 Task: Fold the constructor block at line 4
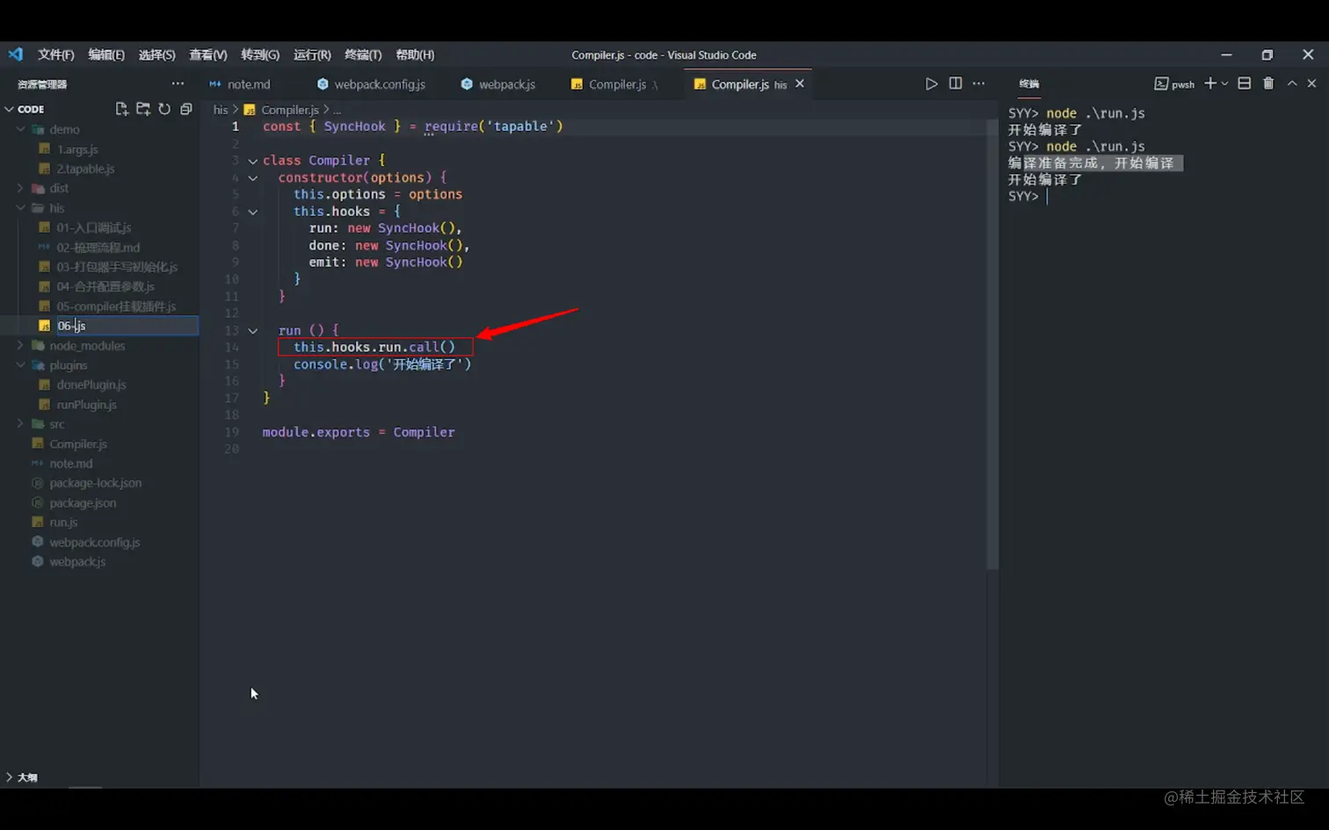253,178
